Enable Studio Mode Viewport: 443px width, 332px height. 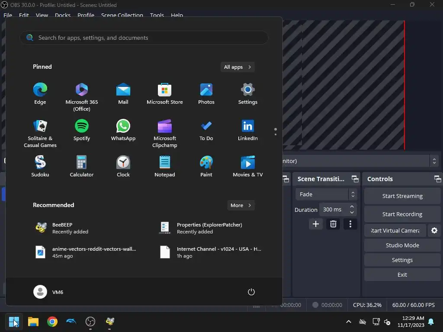(x=402, y=246)
